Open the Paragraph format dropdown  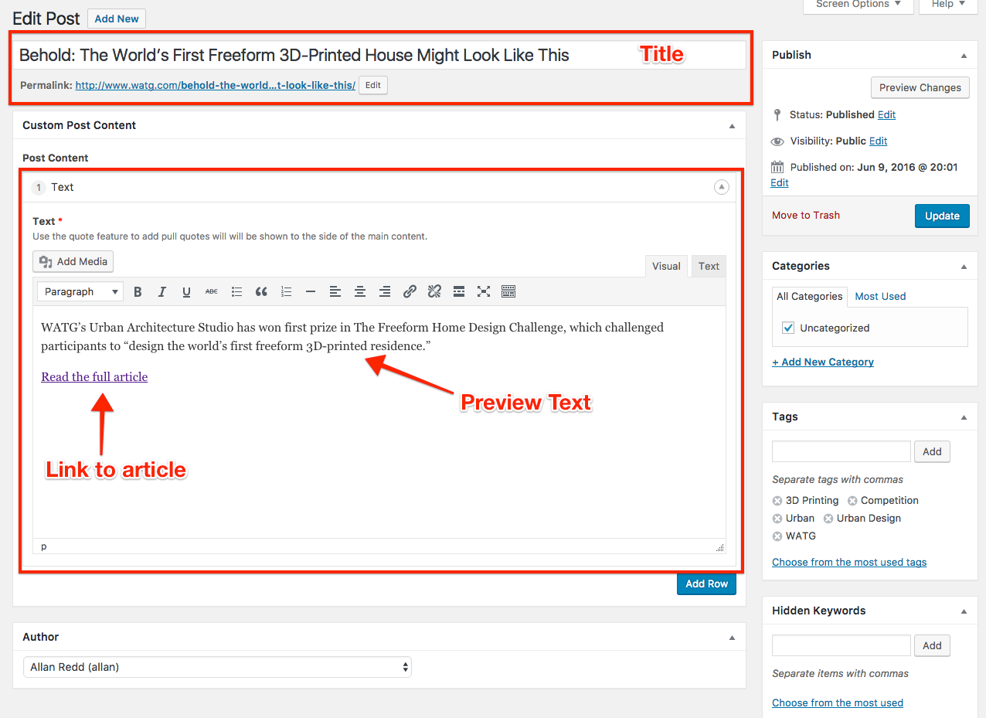(x=81, y=291)
